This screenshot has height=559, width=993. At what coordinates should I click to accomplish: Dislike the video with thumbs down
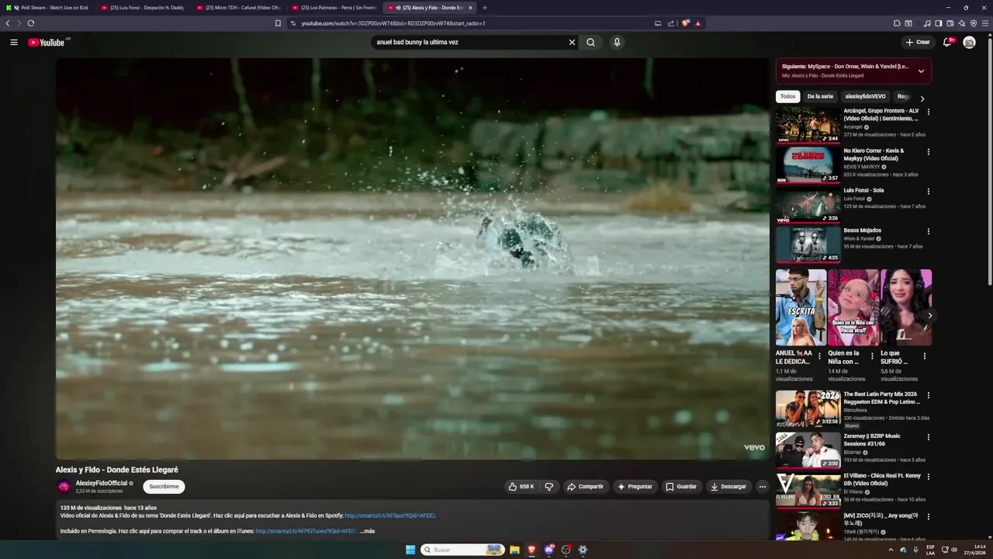pyautogui.click(x=549, y=487)
